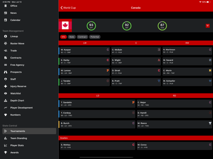Screen dimensions: 213x159
Task: Click the LD column header
Action: (x=98, y=96)
